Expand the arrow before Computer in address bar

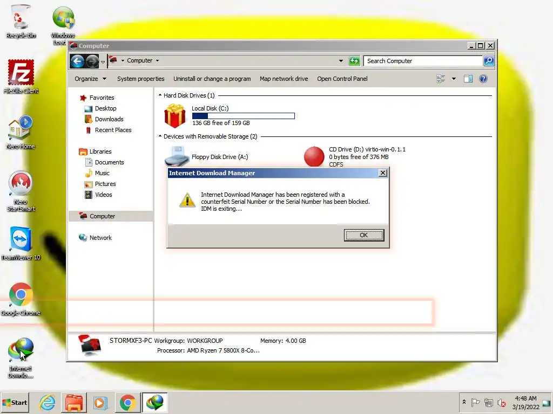[x=123, y=60]
